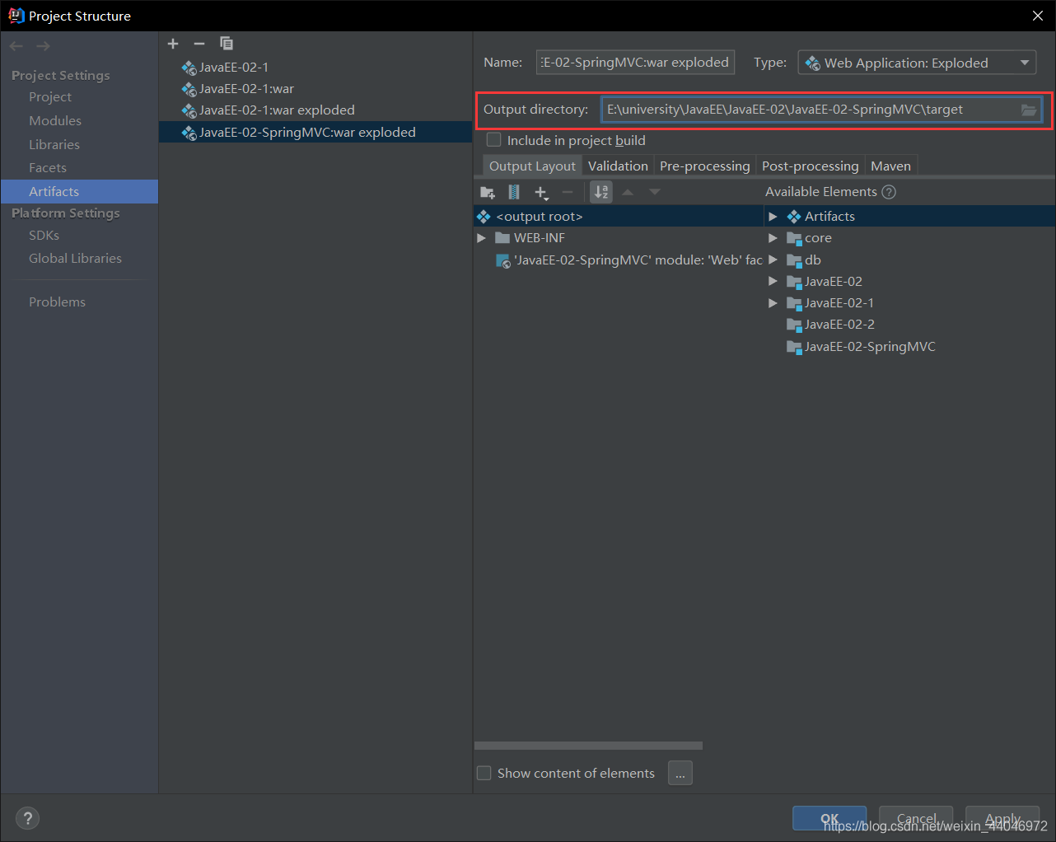This screenshot has height=842, width=1056.
Task: Add a copy of element in the layout toolbar
Action: click(x=541, y=192)
